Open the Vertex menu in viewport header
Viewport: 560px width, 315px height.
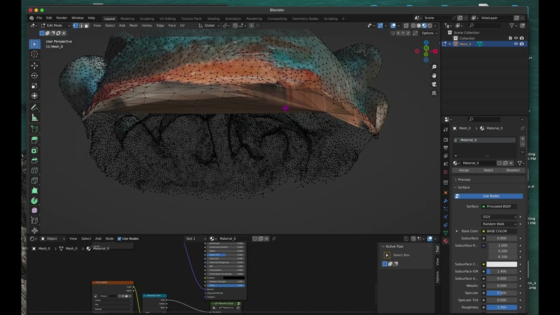pos(147,25)
